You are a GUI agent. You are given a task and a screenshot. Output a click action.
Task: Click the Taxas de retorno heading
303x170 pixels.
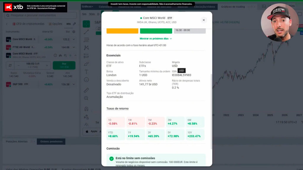(117, 109)
